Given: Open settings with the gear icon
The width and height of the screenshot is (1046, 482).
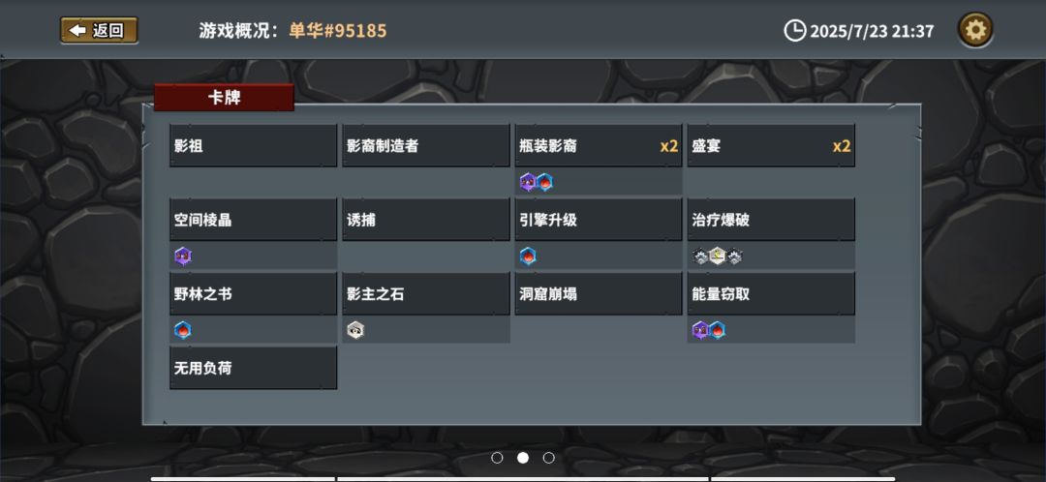Looking at the screenshot, I should pos(975,31).
